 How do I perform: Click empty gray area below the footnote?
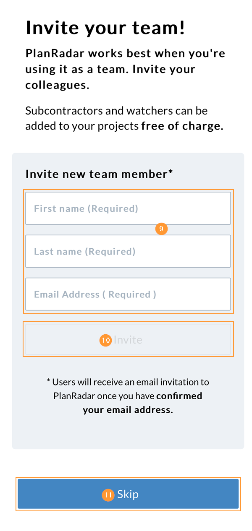(128, 432)
